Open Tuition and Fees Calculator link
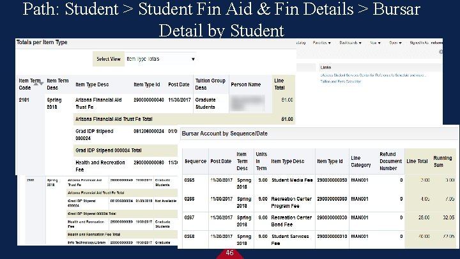The width and height of the screenshot is (460, 259). (341, 82)
